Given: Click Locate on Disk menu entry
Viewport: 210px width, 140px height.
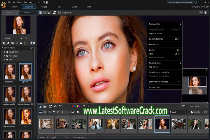Looking at the screenshot, I should coord(164,87).
